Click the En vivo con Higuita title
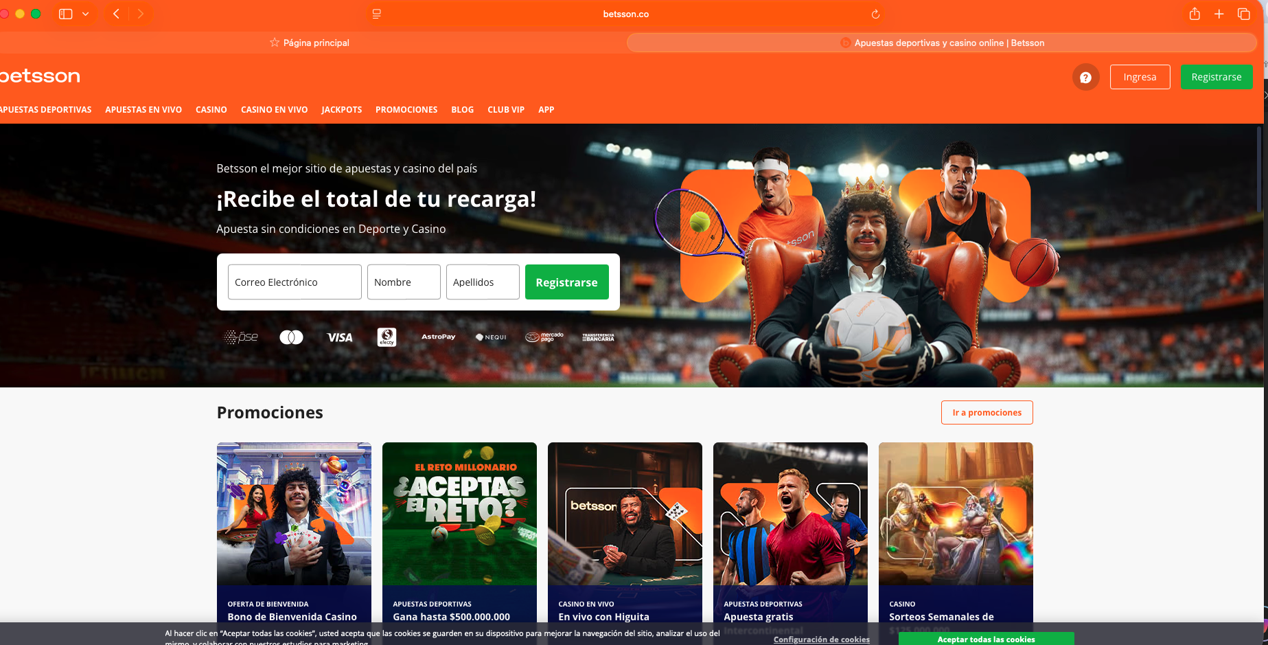Image resolution: width=1268 pixels, height=645 pixels. [x=604, y=617]
